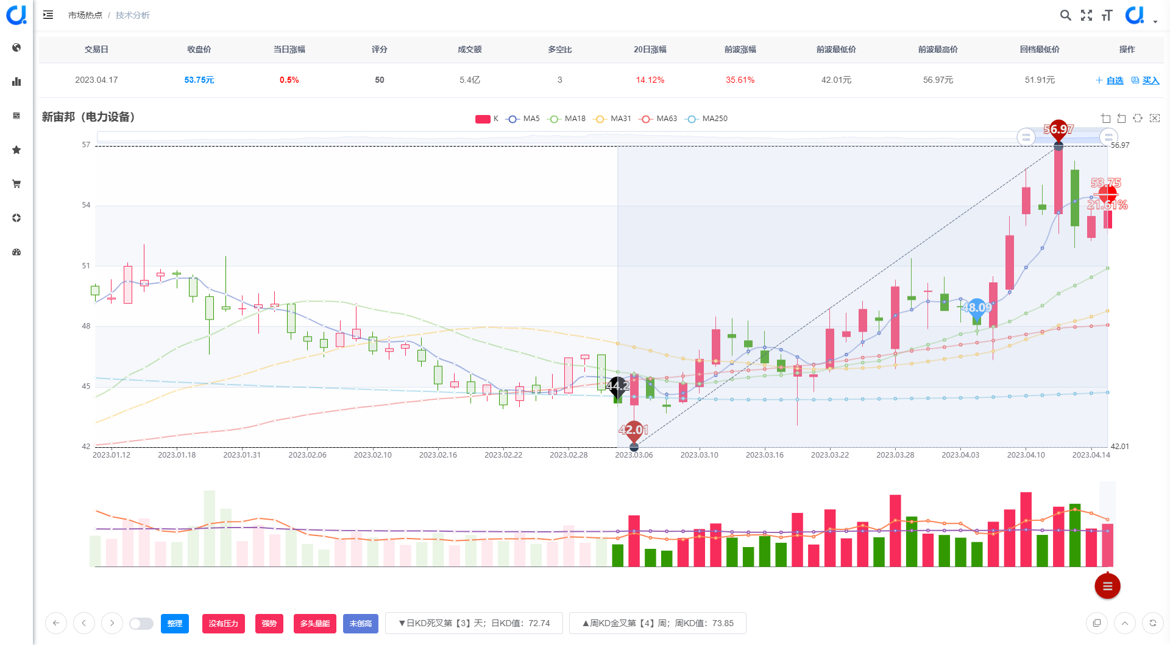Open the shopping cart sidebar icon
The image size is (1170, 645).
[16, 184]
